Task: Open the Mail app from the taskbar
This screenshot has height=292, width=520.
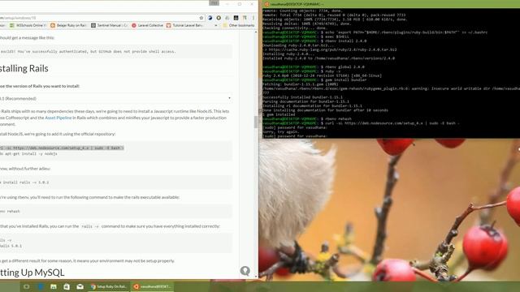Action: (80, 286)
